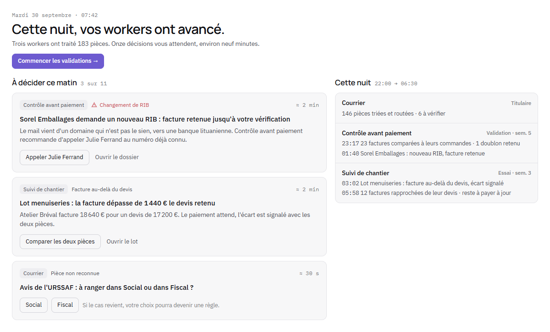Click the Essai · sem. 3 status
The image size is (550, 332).
click(x=515, y=173)
